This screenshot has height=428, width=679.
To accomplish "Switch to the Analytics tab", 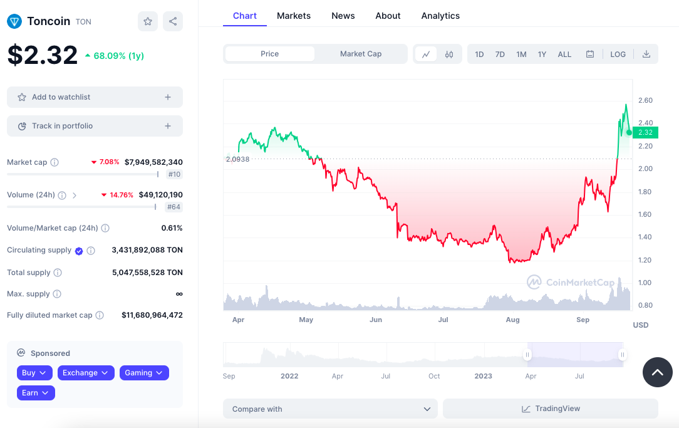I will [x=440, y=16].
